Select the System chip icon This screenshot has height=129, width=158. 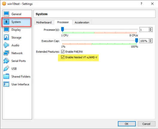(x=6, y=22)
